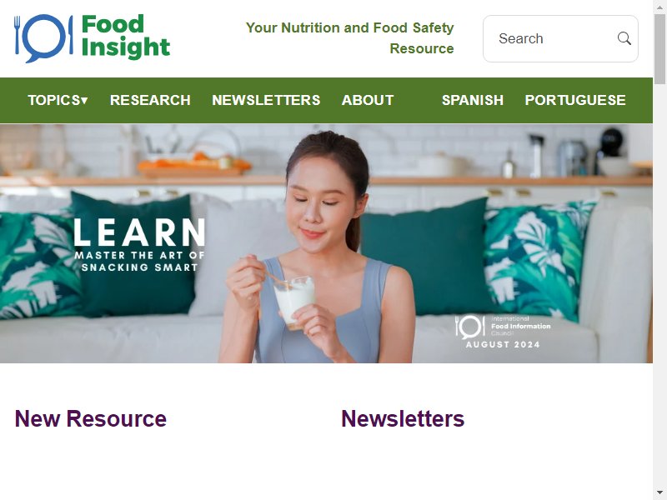Image resolution: width=667 pixels, height=500 pixels.
Task: Click the Food Insight plate logo icon
Action: click(43, 38)
